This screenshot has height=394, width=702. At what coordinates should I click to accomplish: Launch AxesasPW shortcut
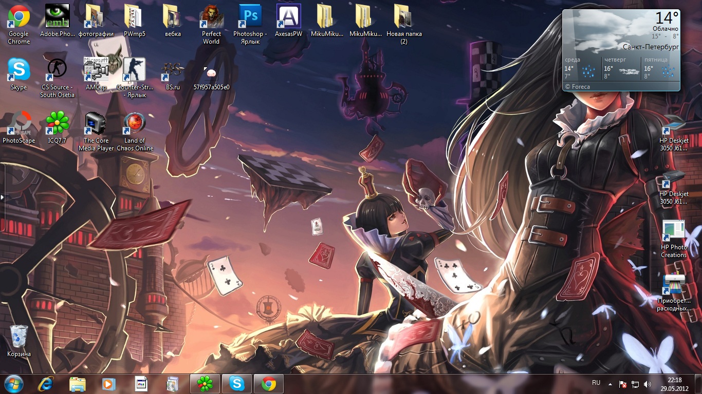288,21
